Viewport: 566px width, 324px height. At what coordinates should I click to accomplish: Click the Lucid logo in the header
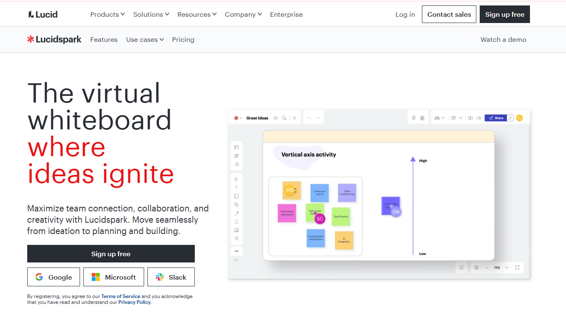pyautogui.click(x=43, y=14)
